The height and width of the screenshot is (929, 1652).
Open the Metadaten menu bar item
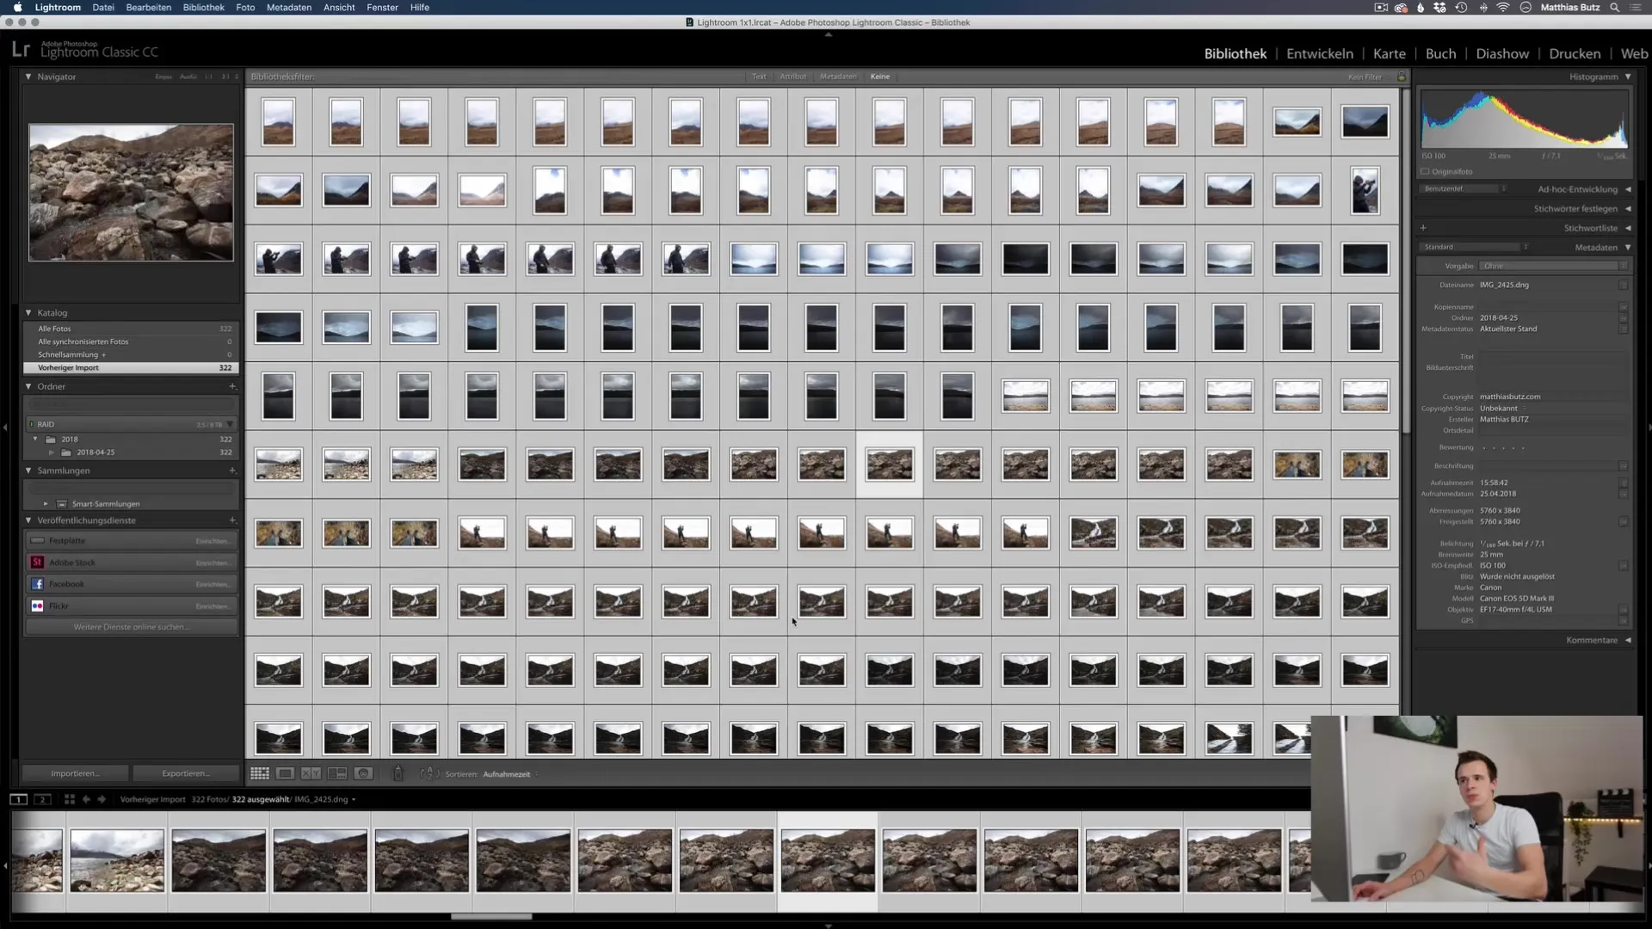tap(289, 7)
